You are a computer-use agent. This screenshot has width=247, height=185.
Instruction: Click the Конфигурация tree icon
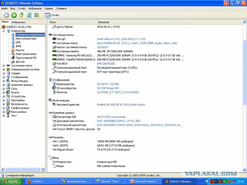coord(8,108)
